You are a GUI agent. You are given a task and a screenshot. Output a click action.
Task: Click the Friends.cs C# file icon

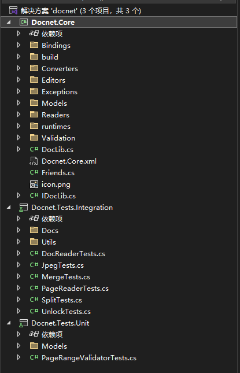click(34, 172)
